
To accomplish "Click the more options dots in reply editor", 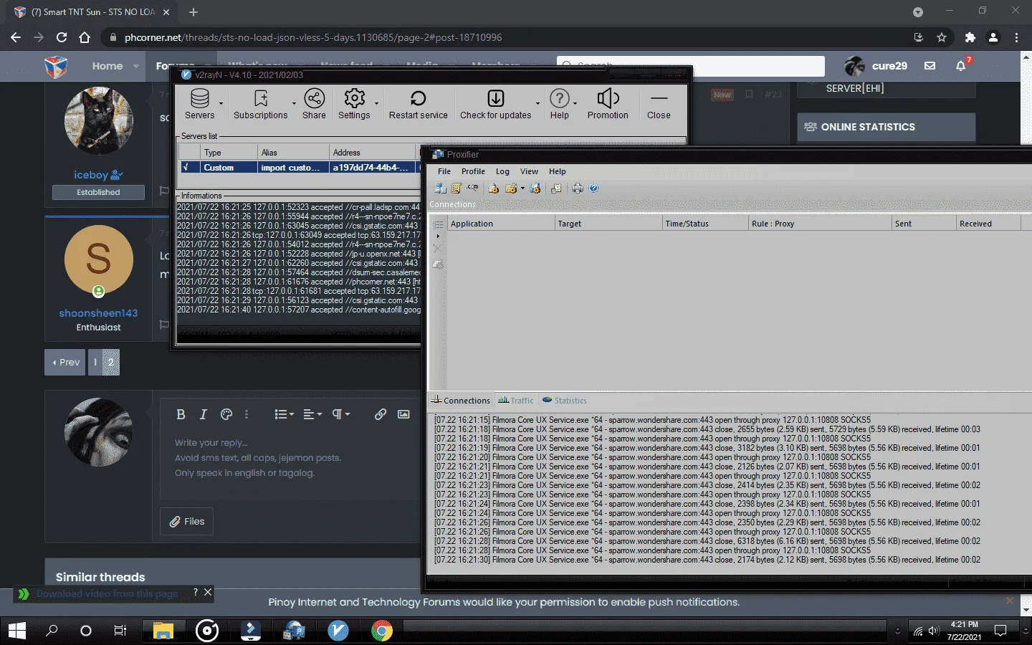I will coord(247,414).
